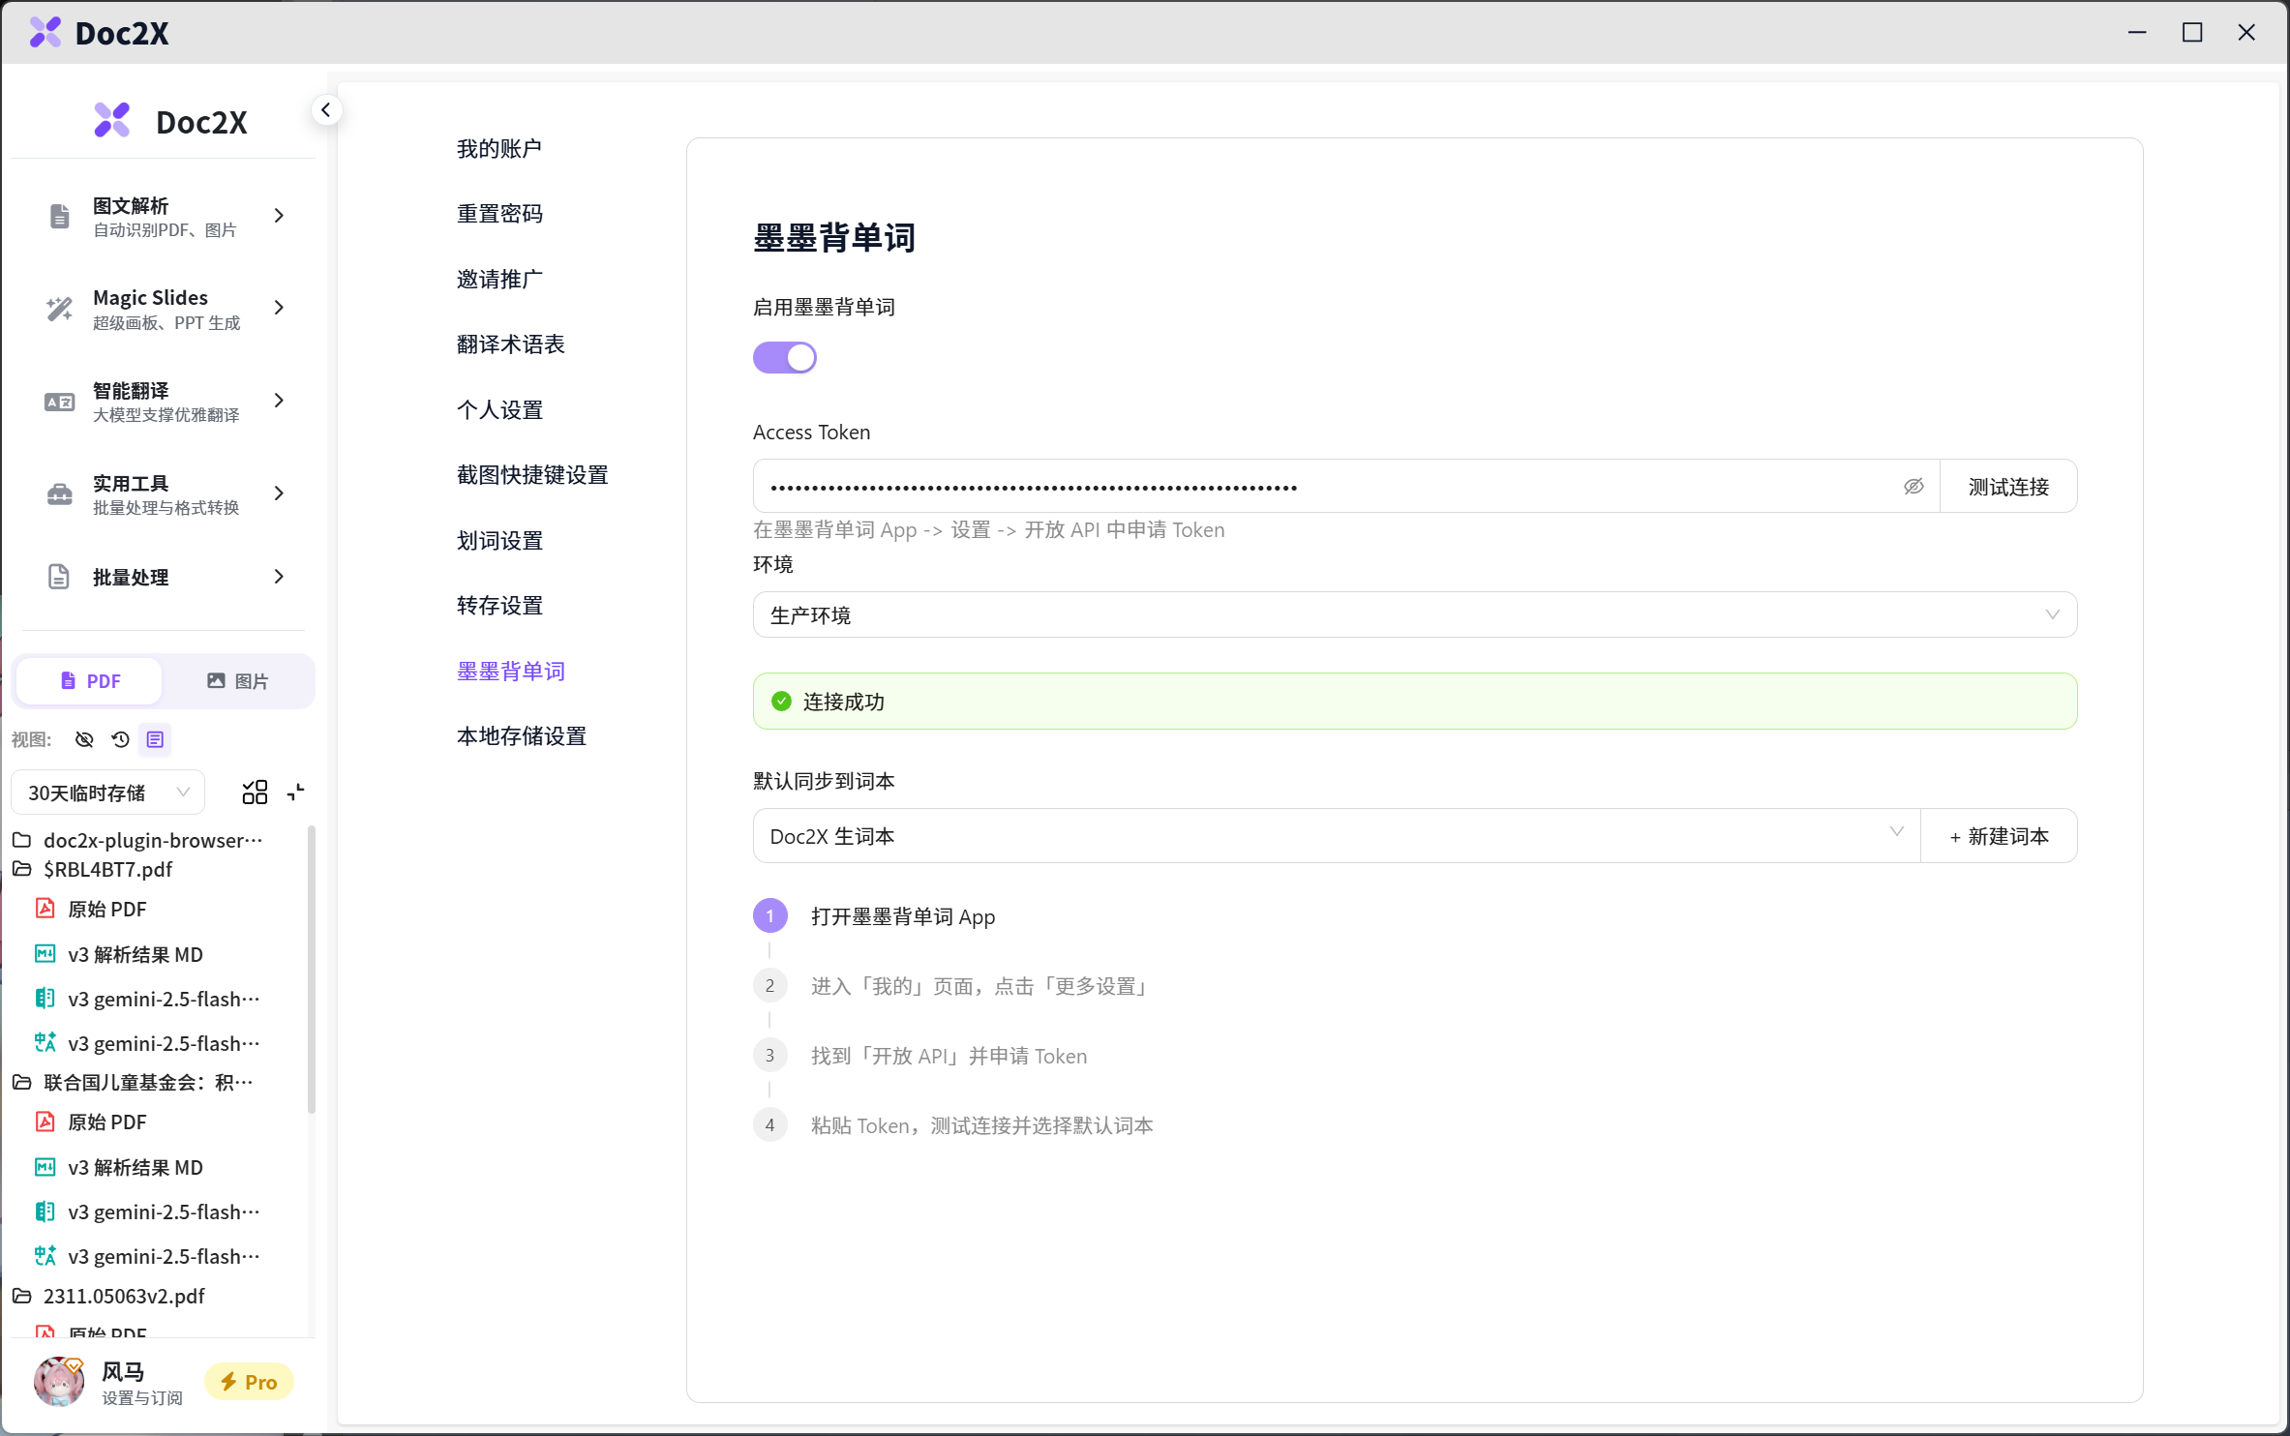Image resolution: width=2290 pixels, height=1436 pixels.
Task: Select the Magic Slides wand icon
Action: coord(58,308)
